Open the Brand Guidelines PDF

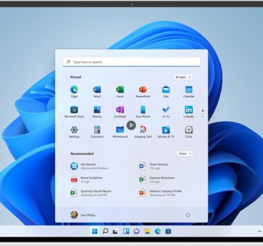tap(87, 180)
